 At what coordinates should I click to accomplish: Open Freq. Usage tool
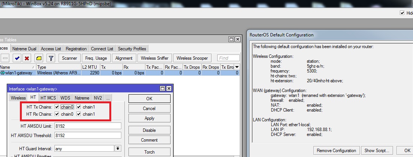pos(96,58)
